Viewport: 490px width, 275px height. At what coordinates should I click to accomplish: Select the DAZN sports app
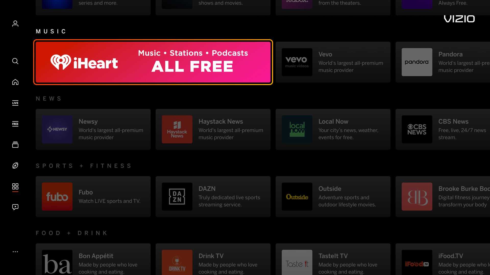pyautogui.click(x=213, y=196)
